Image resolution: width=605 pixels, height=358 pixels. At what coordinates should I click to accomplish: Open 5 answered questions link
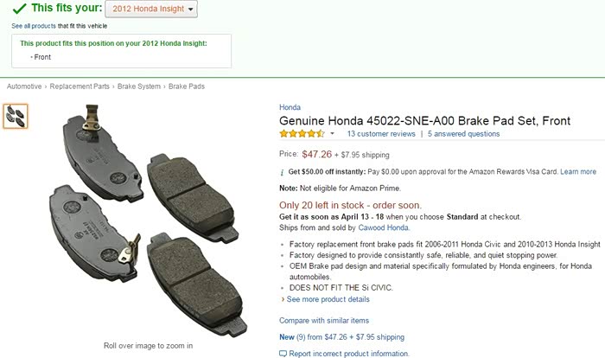[463, 134]
